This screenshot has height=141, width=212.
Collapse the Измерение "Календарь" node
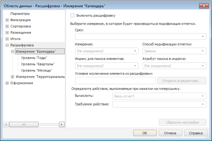pyautogui.click(x=12, y=51)
